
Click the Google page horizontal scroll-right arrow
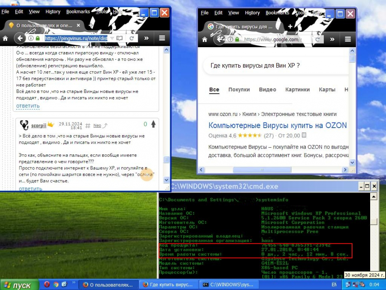click(x=345, y=170)
